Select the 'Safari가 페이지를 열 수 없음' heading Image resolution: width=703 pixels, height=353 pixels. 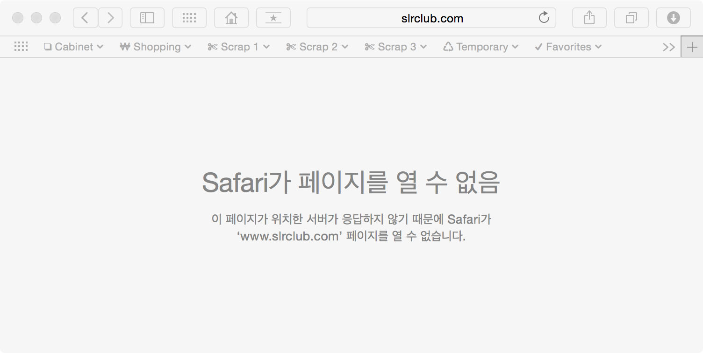[351, 182]
